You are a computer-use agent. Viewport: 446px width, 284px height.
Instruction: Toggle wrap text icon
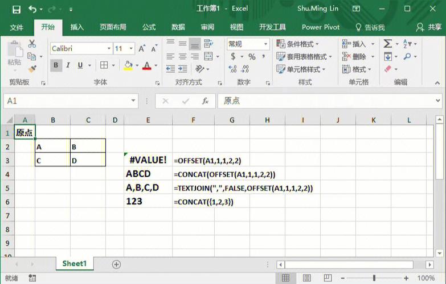(x=208, y=43)
